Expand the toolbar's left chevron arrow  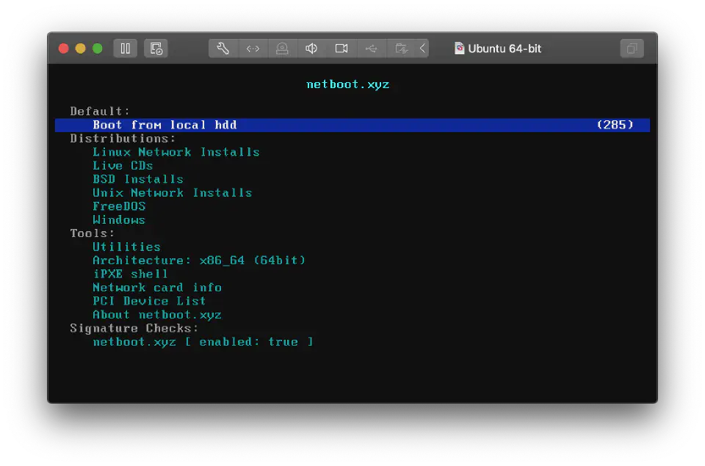pos(422,48)
